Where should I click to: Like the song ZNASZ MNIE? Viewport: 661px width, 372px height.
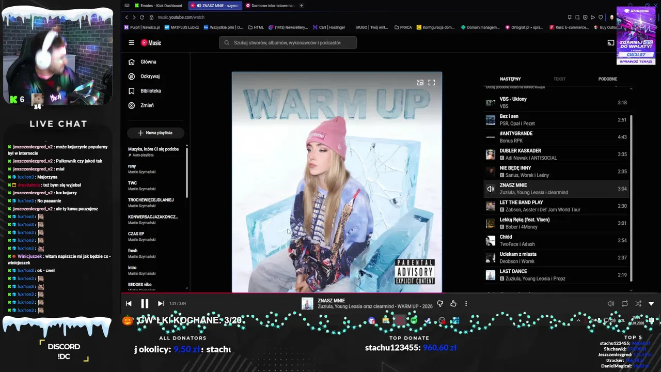pyautogui.click(x=453, y=304)
